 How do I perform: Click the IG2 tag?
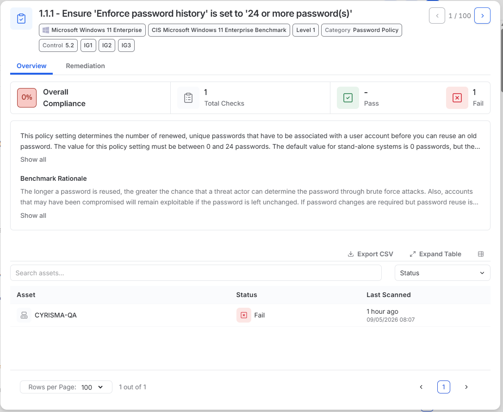coord(107,45)
